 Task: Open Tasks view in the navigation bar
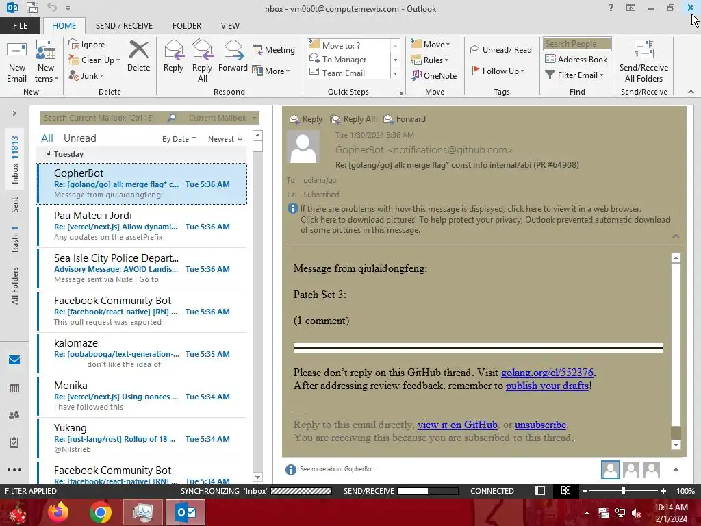coord(14,442)
